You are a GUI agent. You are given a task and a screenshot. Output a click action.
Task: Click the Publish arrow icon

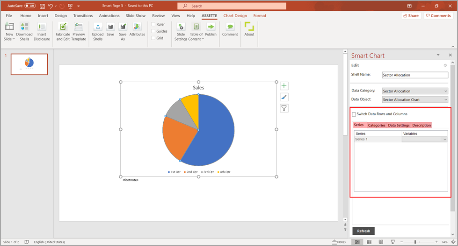(211, 27)
